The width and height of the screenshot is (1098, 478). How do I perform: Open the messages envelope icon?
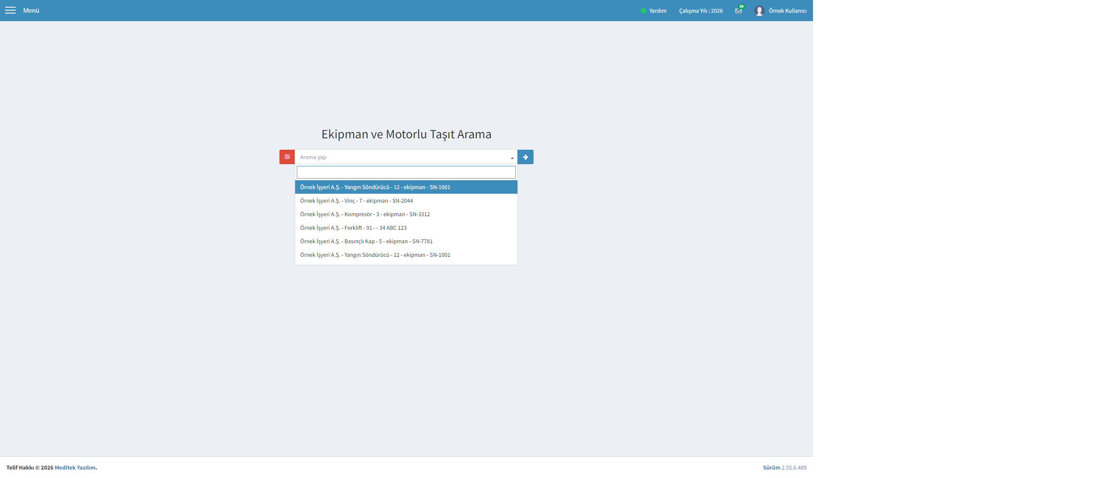pos(738,11)
